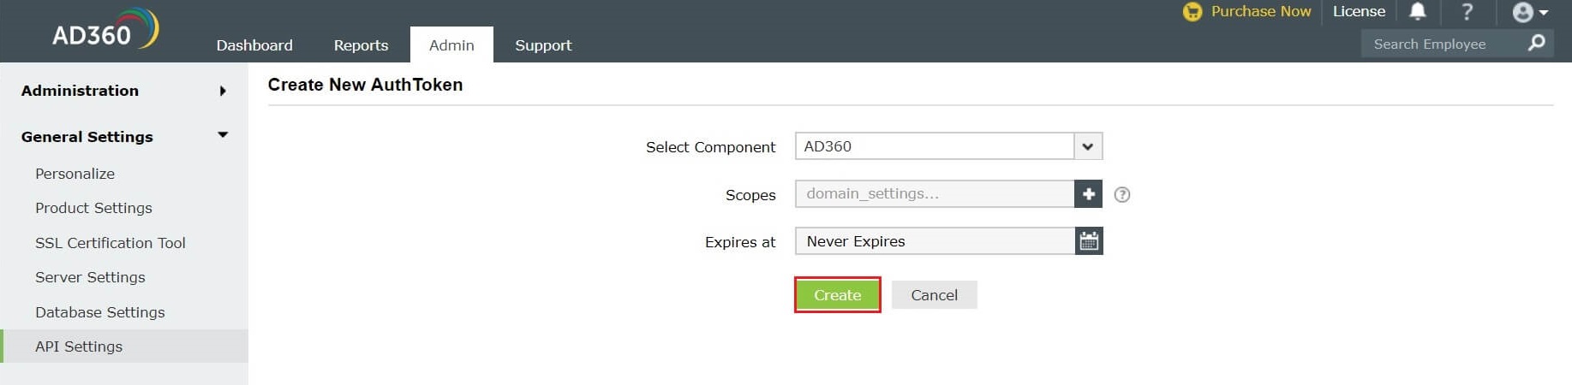Open the expiry date calendar icon
This screenshot has width=1572, height=385.
(x=1088, y=241)
